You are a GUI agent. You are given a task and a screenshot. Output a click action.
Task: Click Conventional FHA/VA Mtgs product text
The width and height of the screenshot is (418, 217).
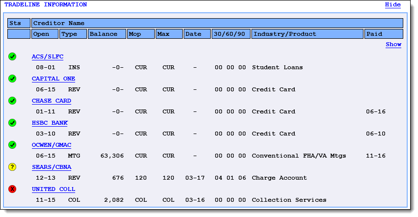pos(299,156)
